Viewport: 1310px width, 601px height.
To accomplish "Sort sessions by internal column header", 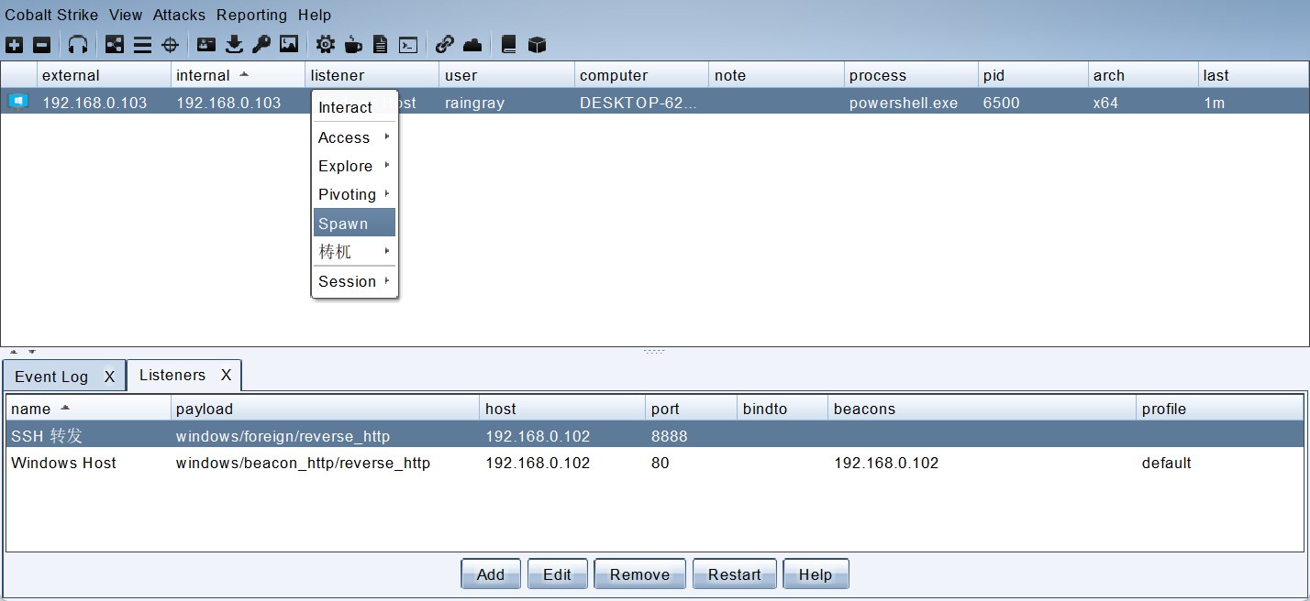I will tap(238, 75).
